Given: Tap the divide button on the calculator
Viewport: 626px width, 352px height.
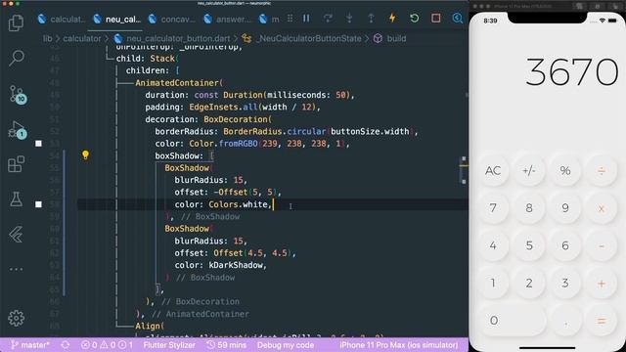Looking at the screenshot, I should pyautogui.click(x=602, y=171).
